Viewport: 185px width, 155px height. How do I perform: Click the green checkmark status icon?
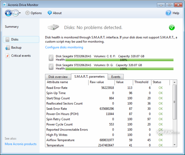tap(172, 27)
